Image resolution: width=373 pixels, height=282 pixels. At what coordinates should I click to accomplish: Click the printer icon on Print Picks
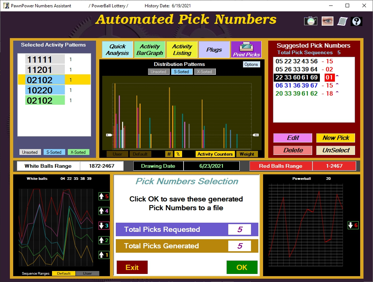(246, 47)
